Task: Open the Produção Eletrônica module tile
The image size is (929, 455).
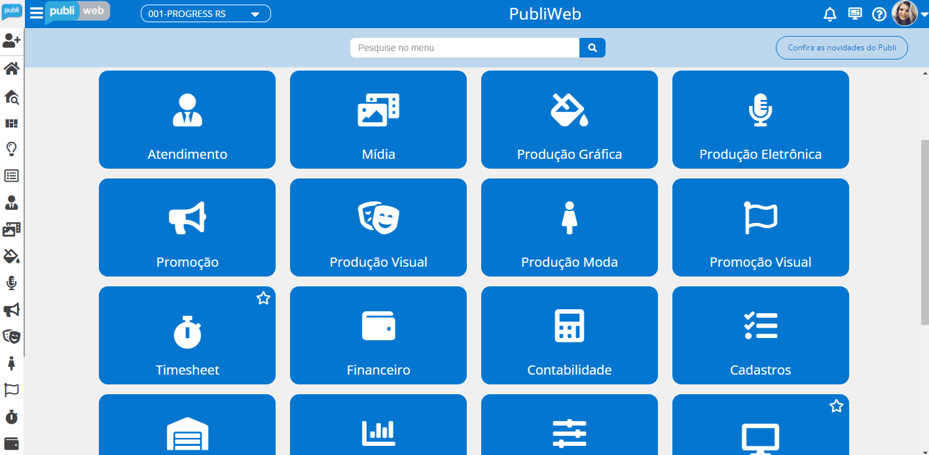Action: tap(761, 120)
